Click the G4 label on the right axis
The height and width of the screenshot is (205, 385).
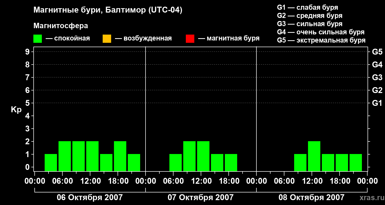click(377, 65)
